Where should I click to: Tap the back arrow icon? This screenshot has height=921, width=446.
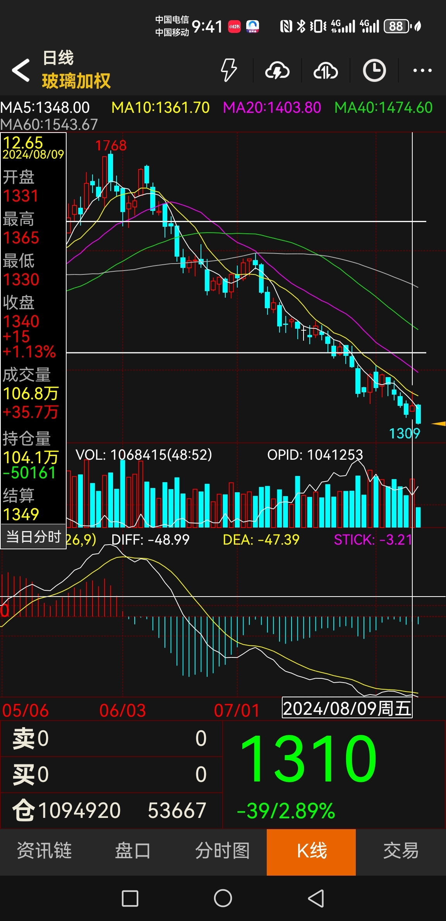[x=21, y=70]
